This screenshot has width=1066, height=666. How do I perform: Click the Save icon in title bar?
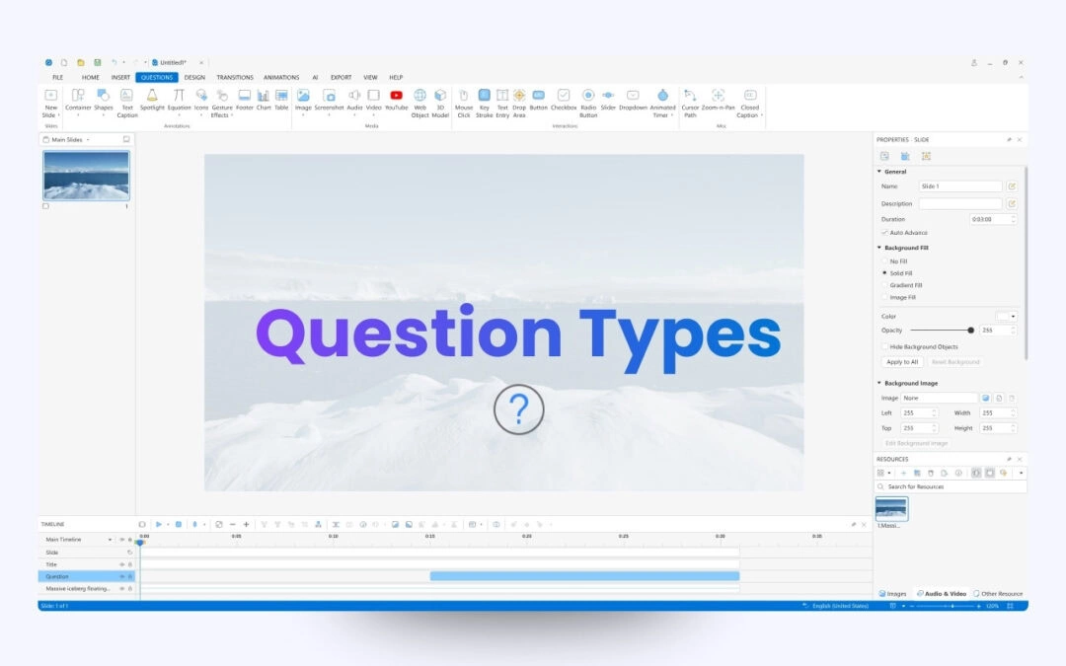(97, 62)
